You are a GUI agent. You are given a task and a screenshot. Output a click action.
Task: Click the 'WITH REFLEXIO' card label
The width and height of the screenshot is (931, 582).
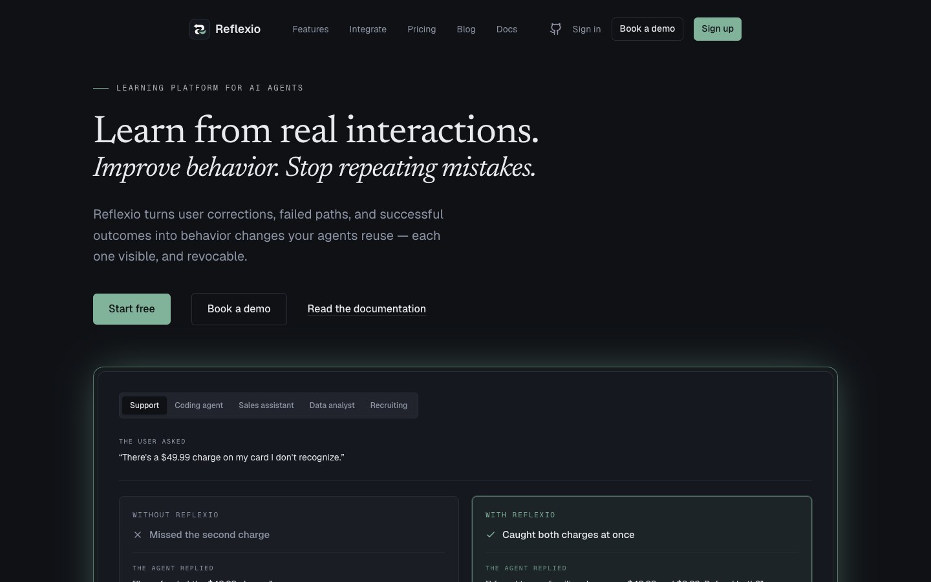[520, 515]
